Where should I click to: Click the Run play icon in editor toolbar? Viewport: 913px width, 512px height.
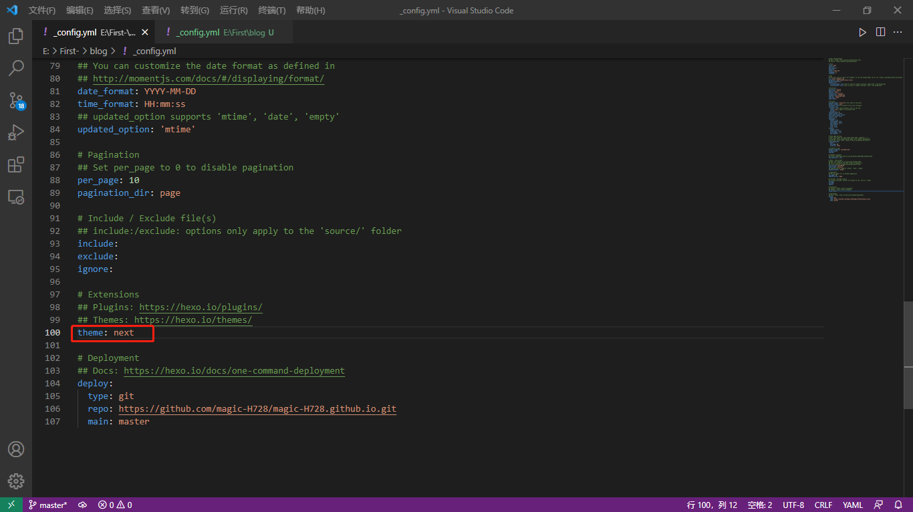[x=862, y=32]
